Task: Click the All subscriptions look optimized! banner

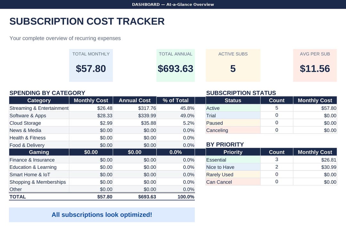Action: (102, 215)
